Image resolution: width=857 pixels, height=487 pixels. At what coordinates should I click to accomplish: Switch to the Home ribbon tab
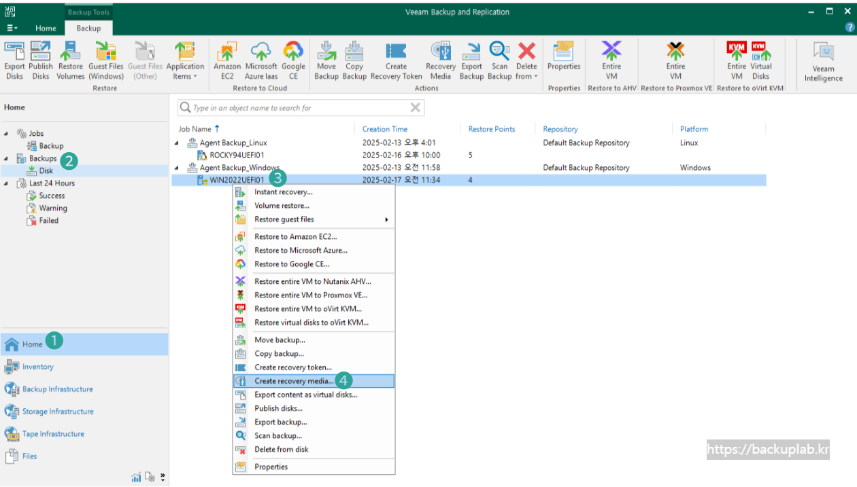[46, 28]
